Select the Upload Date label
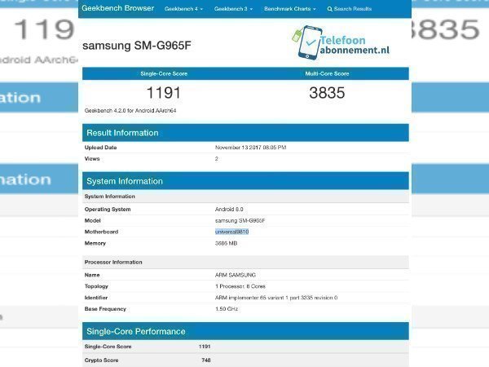This screenshot has width=489, height=367. coord(100,148)
